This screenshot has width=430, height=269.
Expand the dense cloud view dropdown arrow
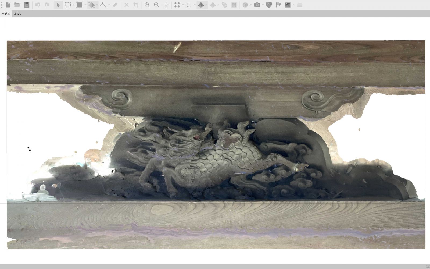[195, 5]
